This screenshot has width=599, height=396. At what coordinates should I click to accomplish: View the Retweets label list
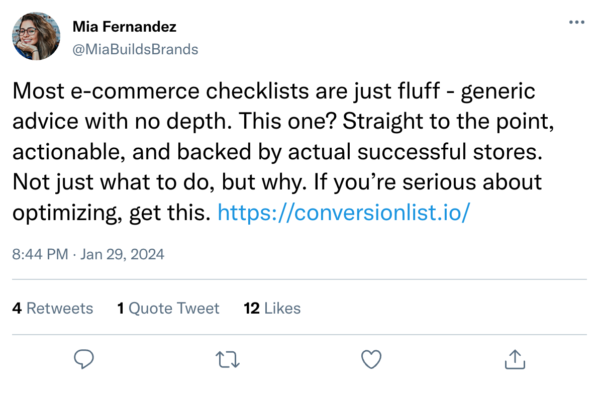[59, 308]
